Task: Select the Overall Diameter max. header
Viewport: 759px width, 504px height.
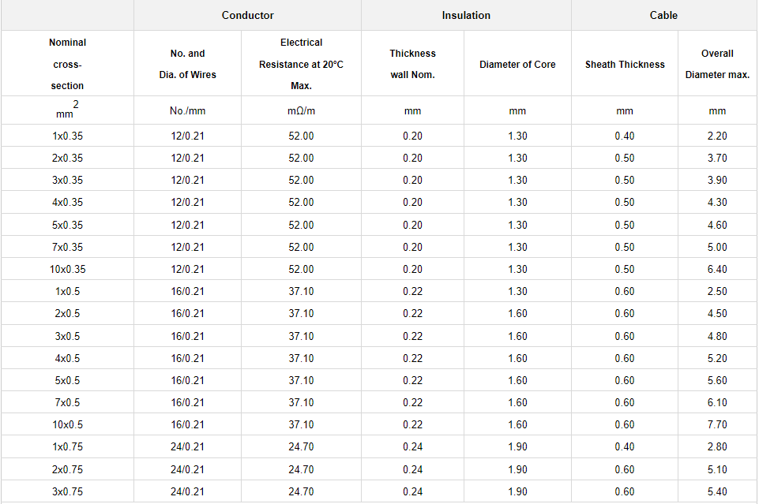Action: click(x=717, y=64)
